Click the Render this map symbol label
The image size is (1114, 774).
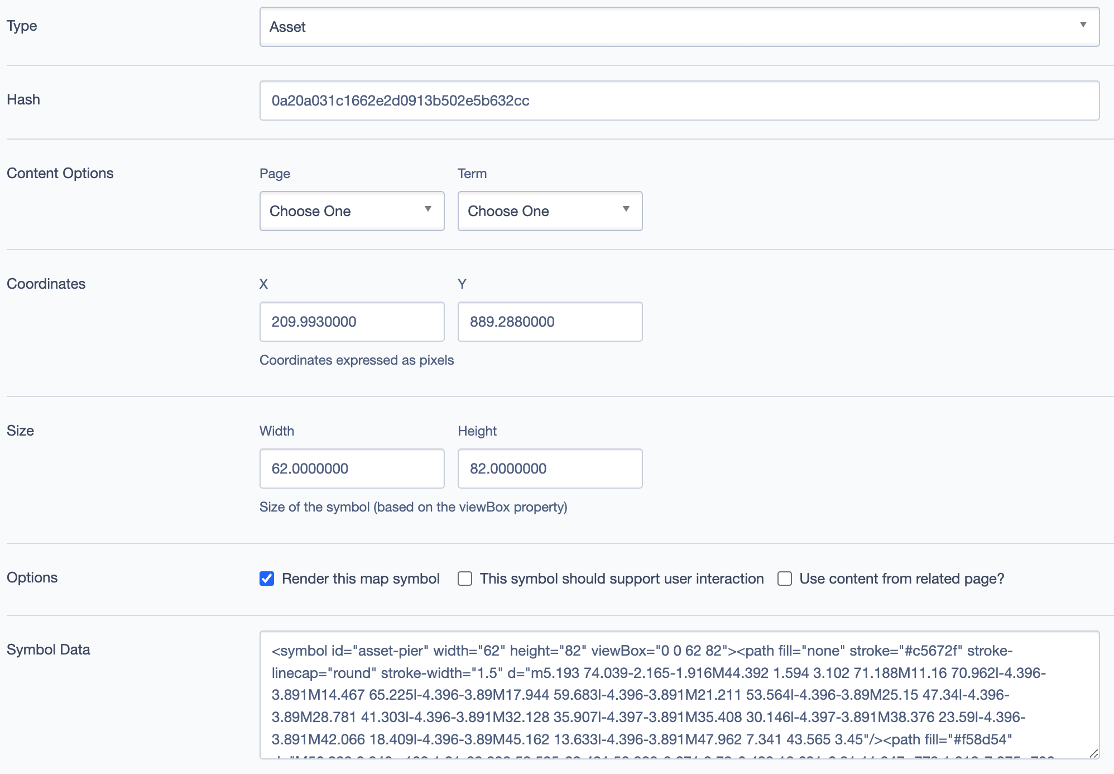361,579
